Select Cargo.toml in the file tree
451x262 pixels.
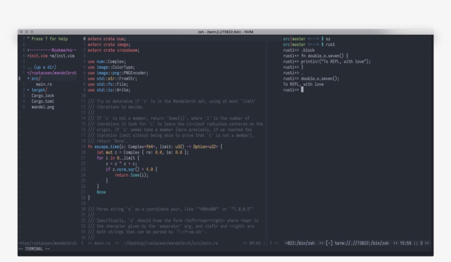pos(43,101)
